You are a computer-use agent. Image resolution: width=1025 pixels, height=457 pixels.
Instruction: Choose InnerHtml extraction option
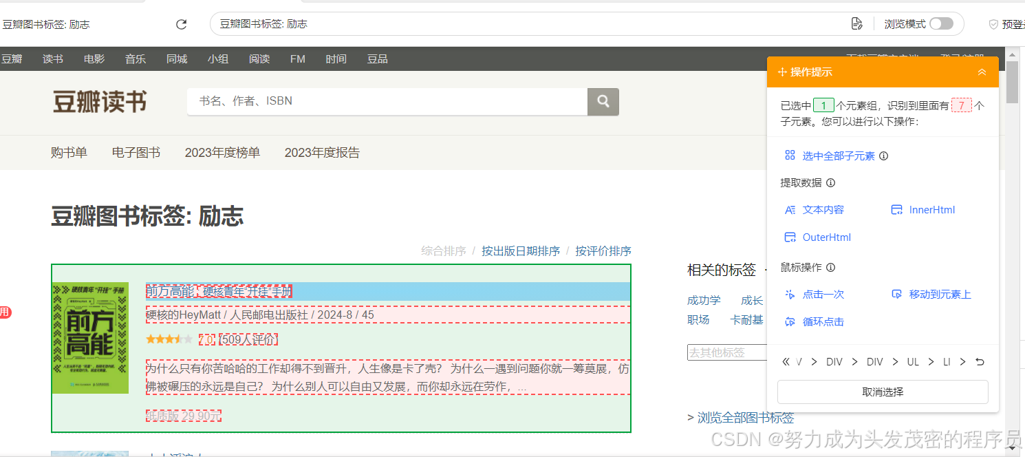pyautogui.click(x=922, y=210)
